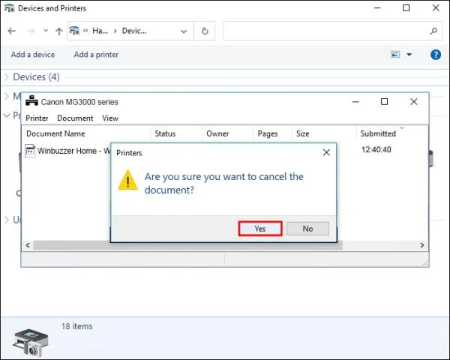Open the view options dropdown arrow
Viewport: 450px width, 360px height.
coord(409,55)
